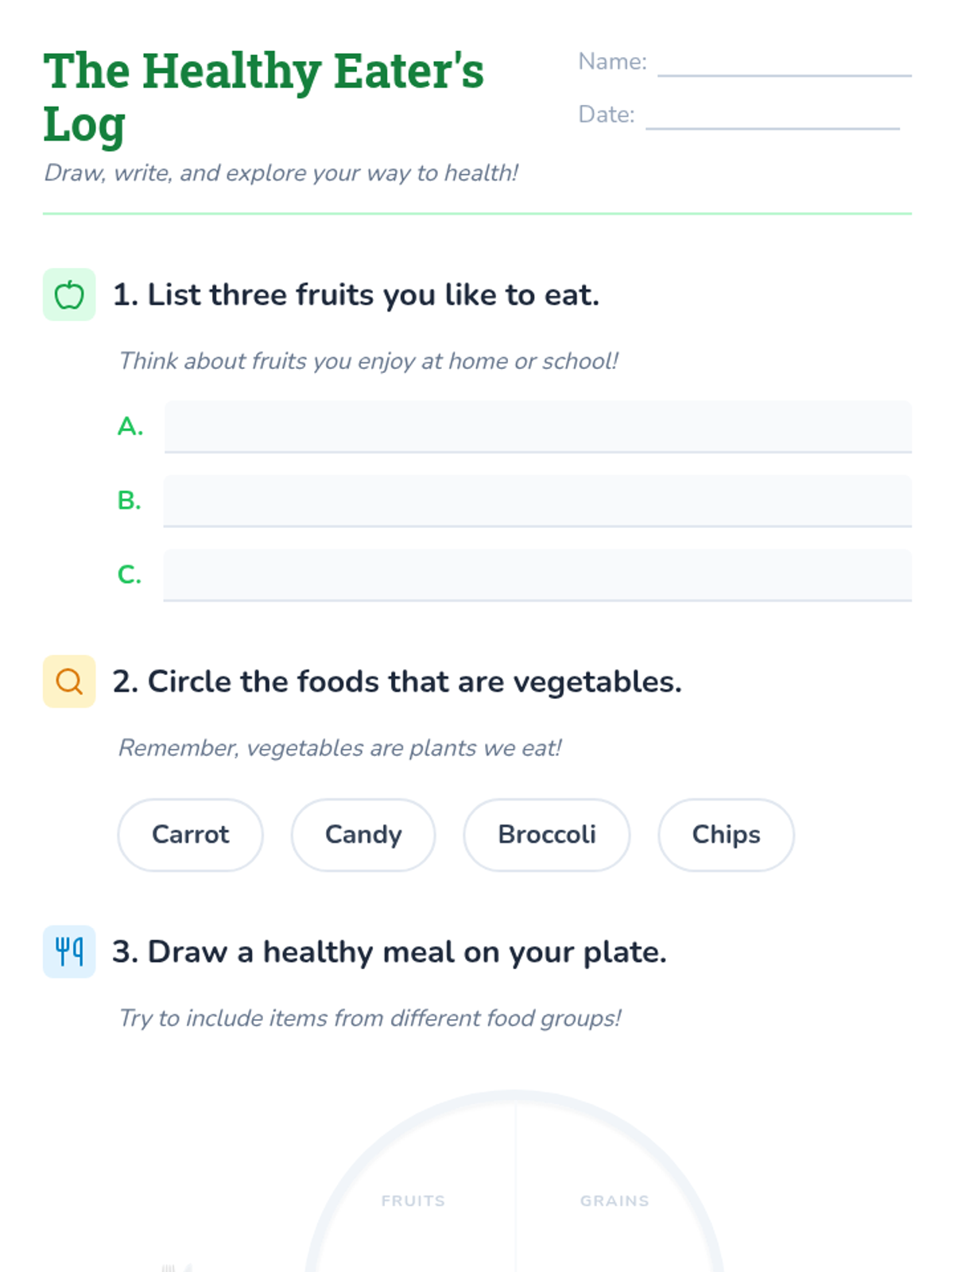Click the "List three fruits" question heading

(x=355, y=295)
